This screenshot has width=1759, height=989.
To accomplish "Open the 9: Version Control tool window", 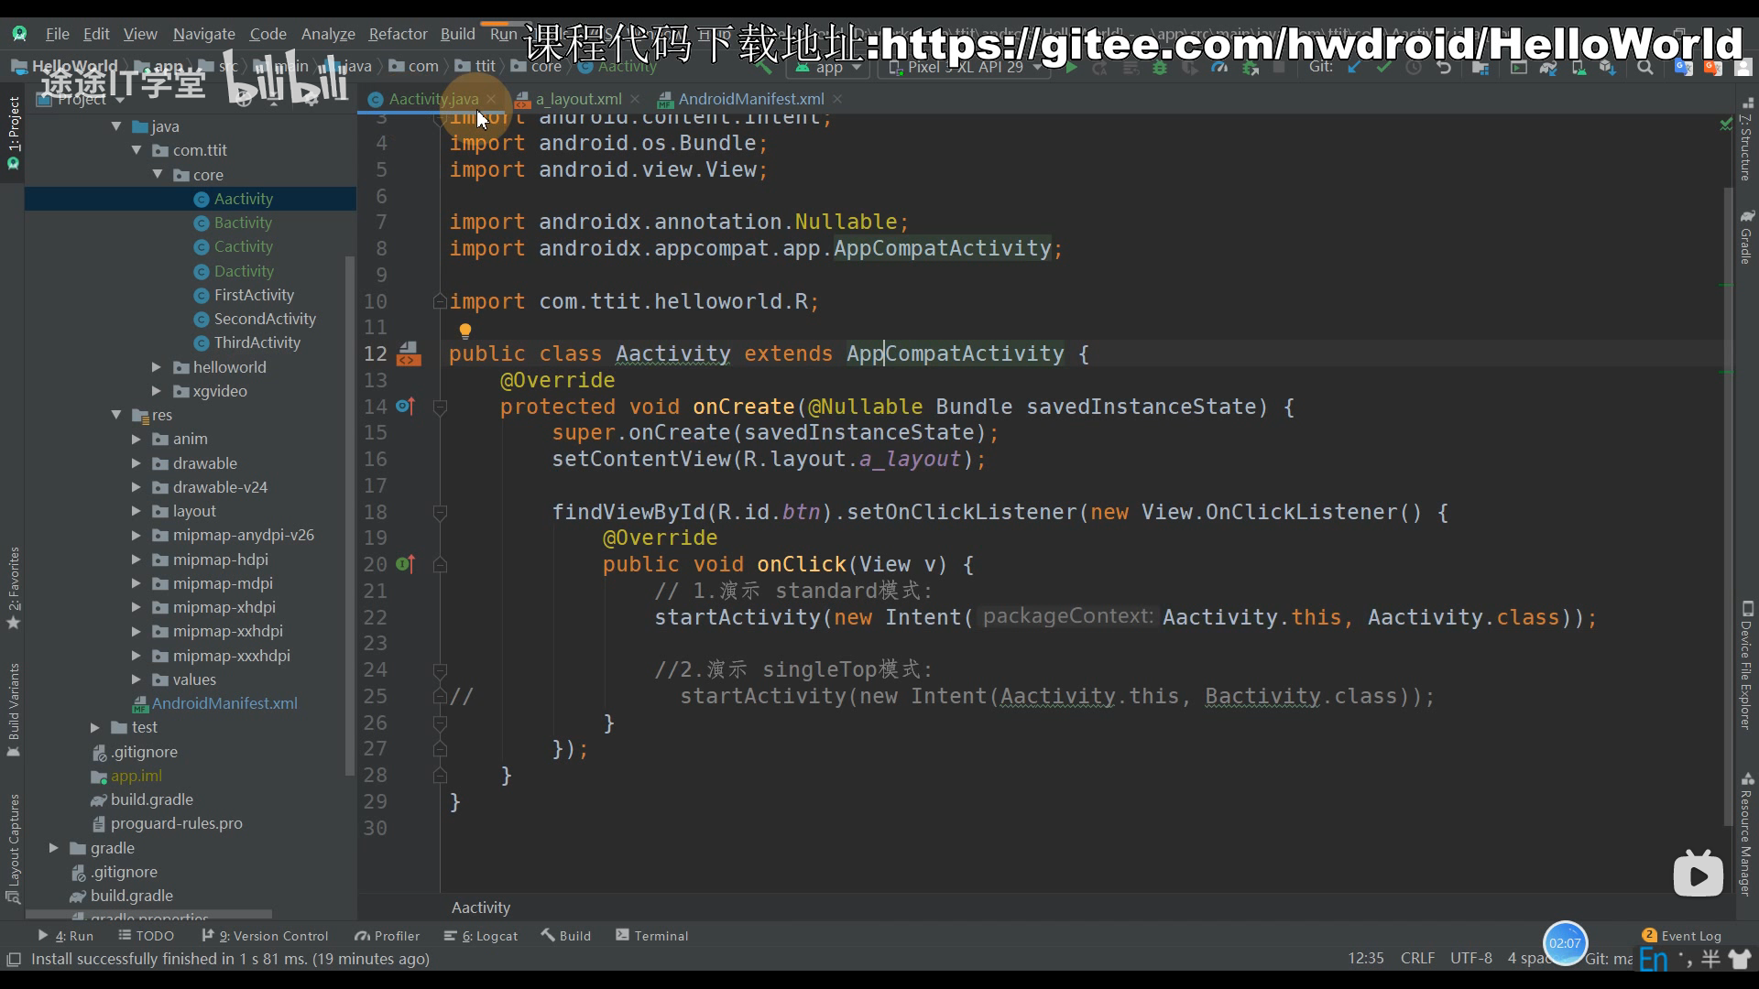I will 266,936.
